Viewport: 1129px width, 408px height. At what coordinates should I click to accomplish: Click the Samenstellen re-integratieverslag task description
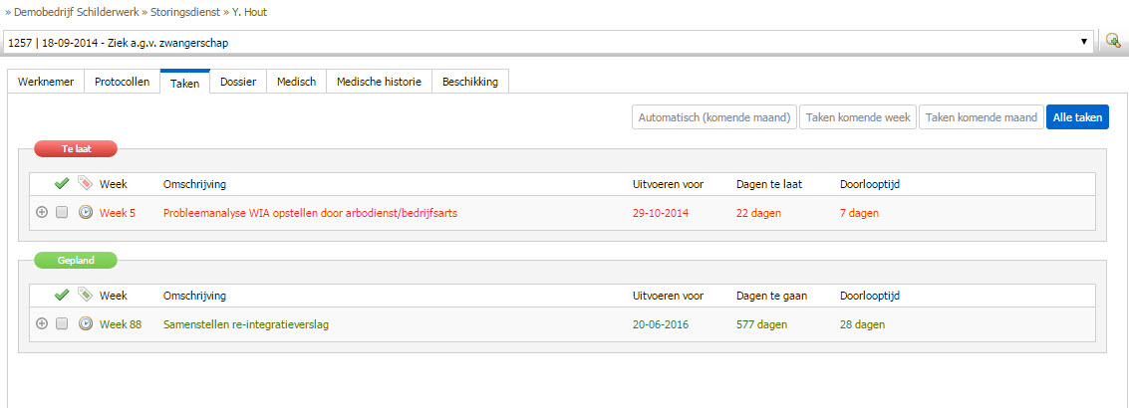point(246,324)
